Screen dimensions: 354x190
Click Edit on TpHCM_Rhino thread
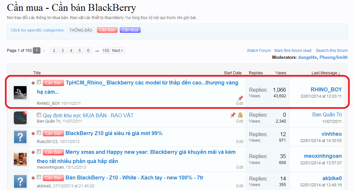tap(240, 103)
